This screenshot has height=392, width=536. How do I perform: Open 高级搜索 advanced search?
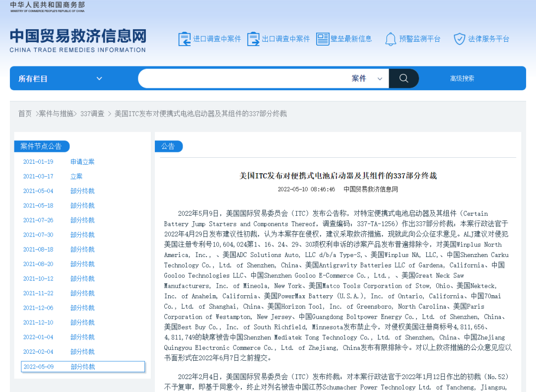(462, 78)
